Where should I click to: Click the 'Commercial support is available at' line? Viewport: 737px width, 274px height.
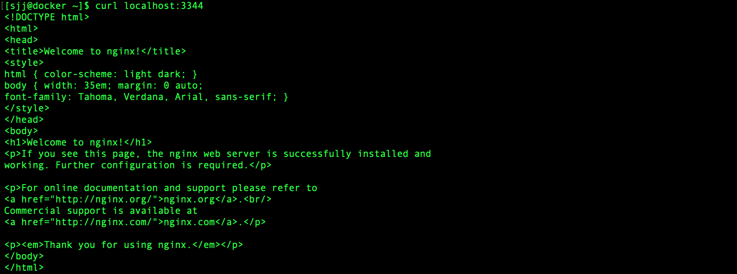(100, 211)
